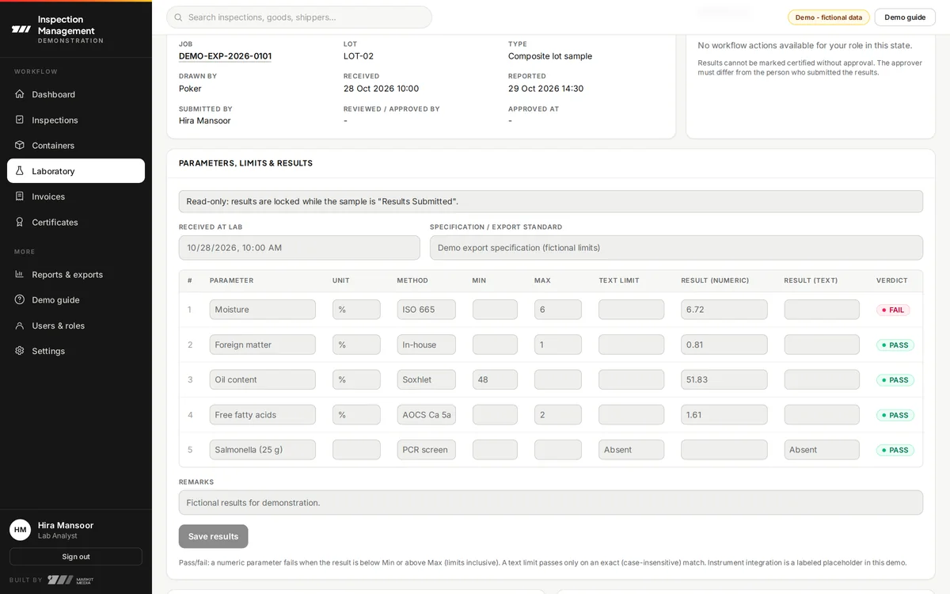Image resolution: width=950 pixels, height=594 pixels.
Task: Click the Free fatty acids parameter field
Action: click(262, 414)
